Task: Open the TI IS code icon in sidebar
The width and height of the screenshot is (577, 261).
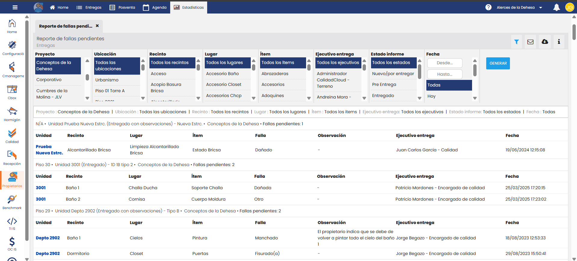Action: 12,224
